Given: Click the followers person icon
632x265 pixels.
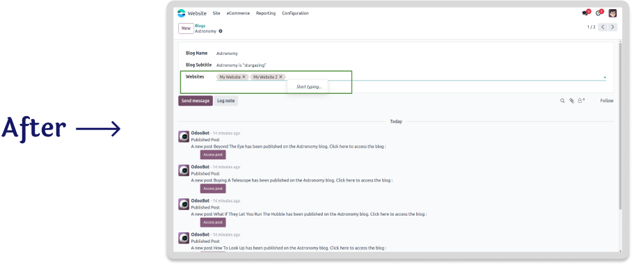Looking at the screenshot, I should (580, 101).
